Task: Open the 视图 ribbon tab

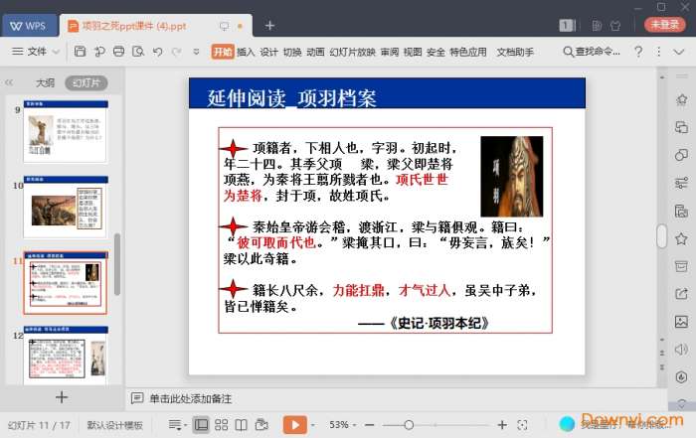Action: (413, 52)
